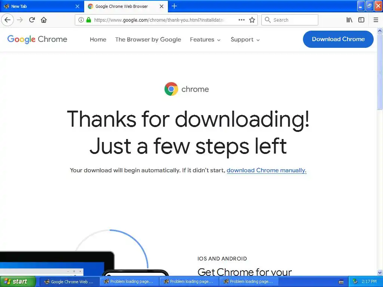Go back to the previous page
Screen dimensions: 383x287
pos(7,20)
